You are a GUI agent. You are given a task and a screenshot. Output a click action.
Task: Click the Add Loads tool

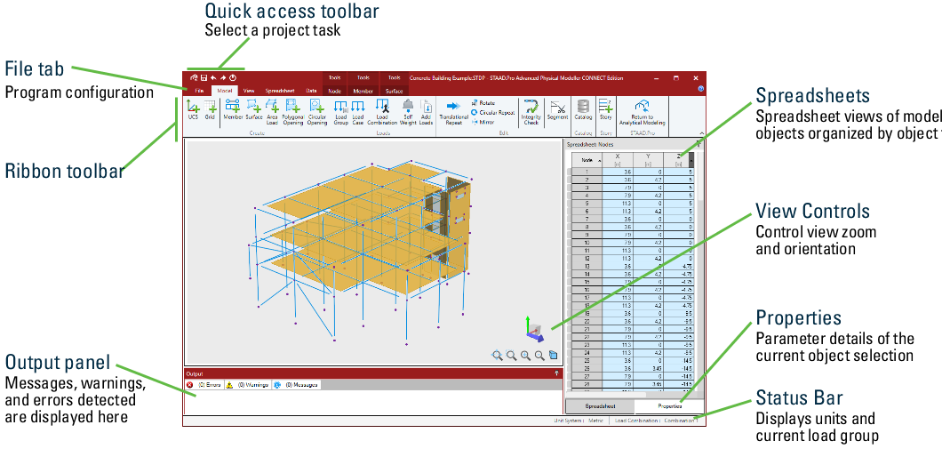(x=426, y=112)
